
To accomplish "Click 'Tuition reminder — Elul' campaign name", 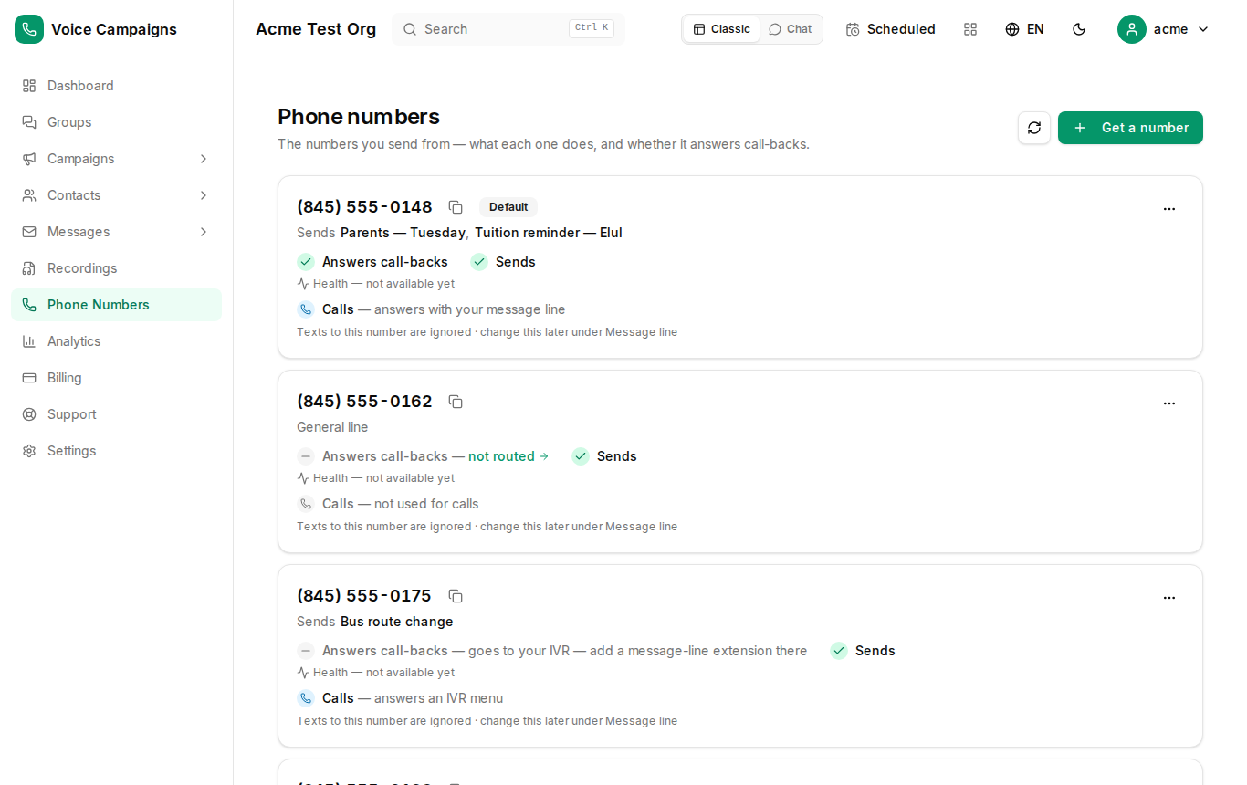I will 549,233.
